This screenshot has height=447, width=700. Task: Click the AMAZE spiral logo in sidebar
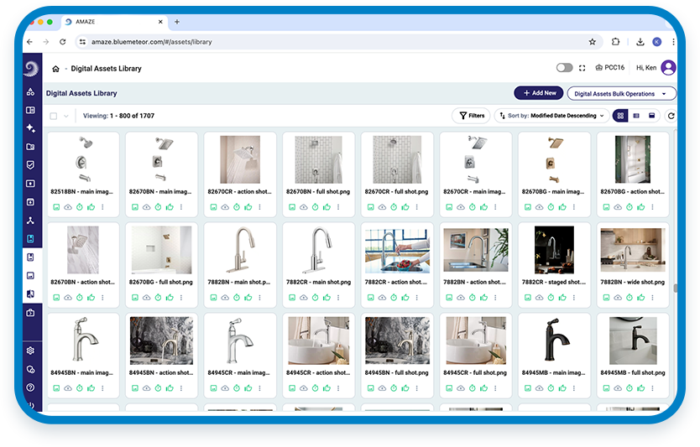pyautogui.click(x=31, y=68)
